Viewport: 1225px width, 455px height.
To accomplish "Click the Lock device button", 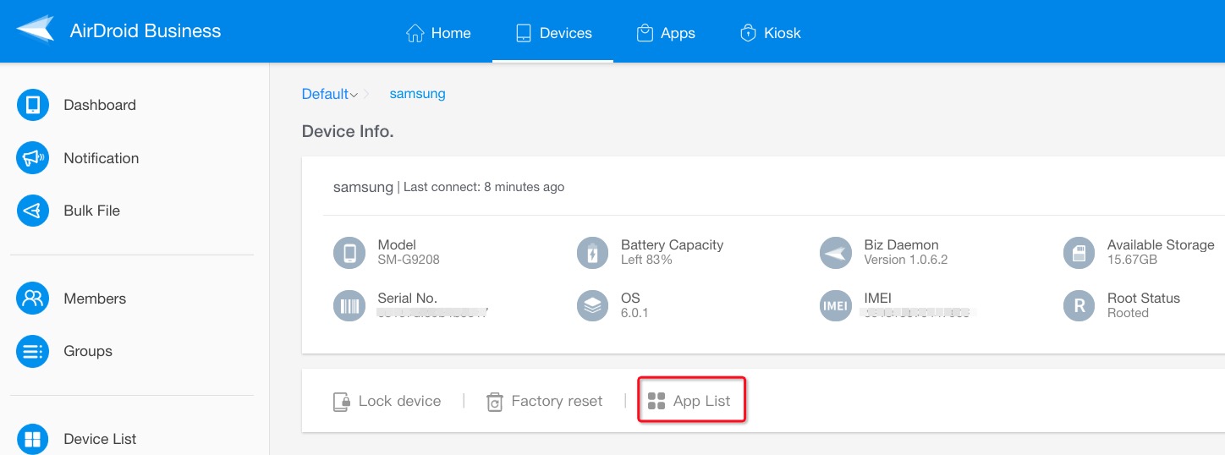I will click(387, 401).
